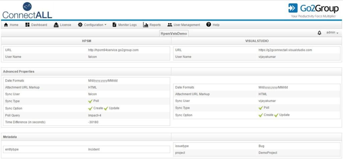
Task: Click the Monitor Logs document icon
Action: tap(115, 24)
